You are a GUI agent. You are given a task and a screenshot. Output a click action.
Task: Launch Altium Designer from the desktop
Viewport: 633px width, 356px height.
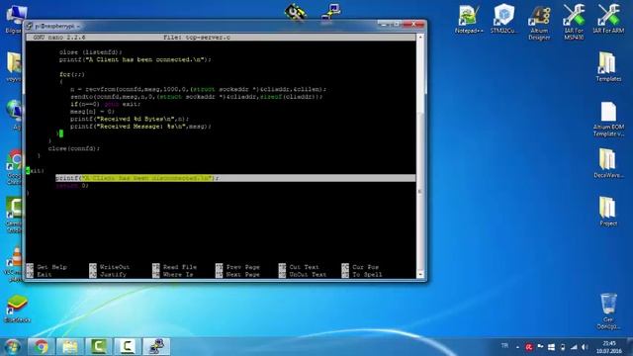tap(539, 22)
